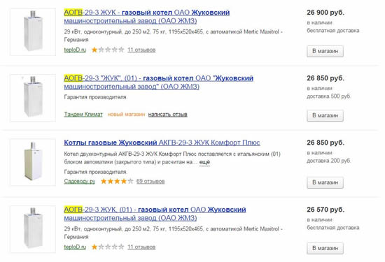Image resolution: width=385 pixels, height=262 pixels.
Task: Click 'доставка 200 руб.' text
Action: click(329, 161)
